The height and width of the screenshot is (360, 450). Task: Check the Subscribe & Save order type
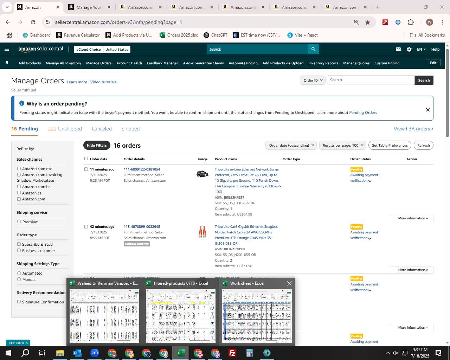click(x=19, y=244)
